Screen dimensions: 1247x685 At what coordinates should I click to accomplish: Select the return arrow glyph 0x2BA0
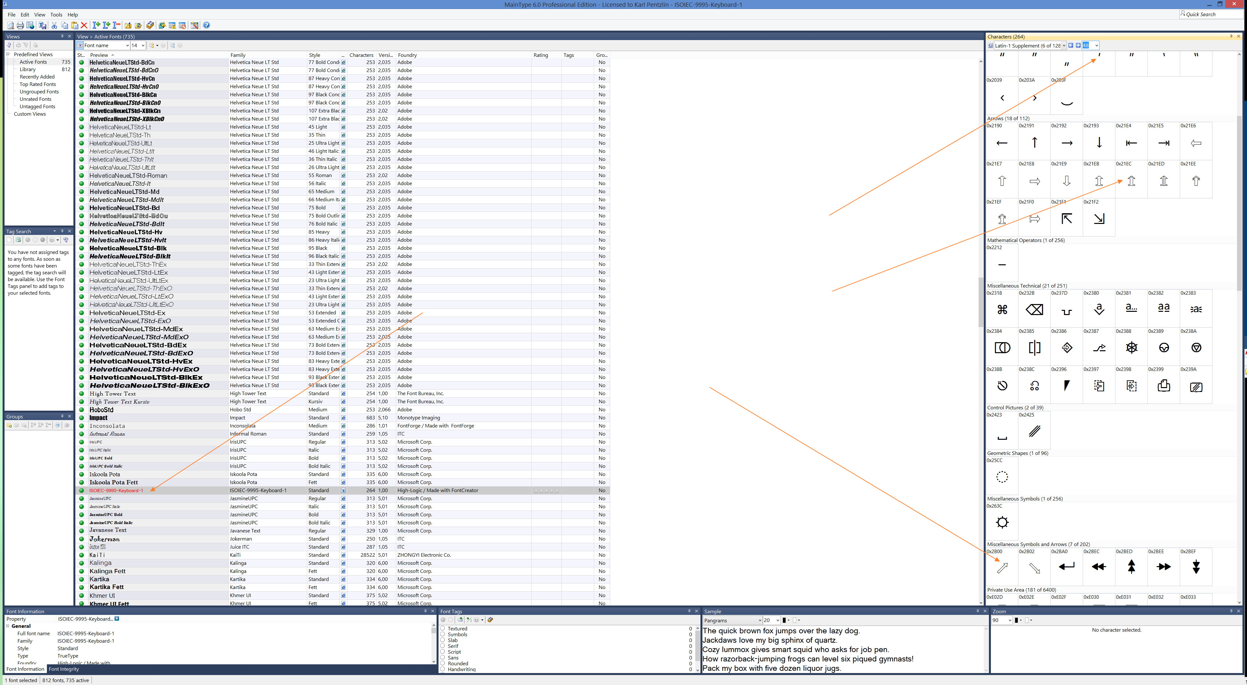(1067, 566)
